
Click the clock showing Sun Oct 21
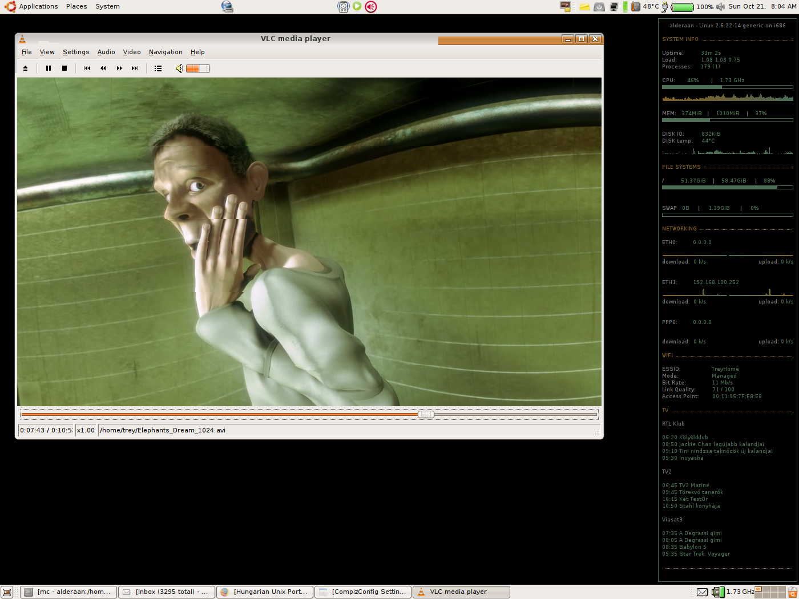(x=762, y=6)
